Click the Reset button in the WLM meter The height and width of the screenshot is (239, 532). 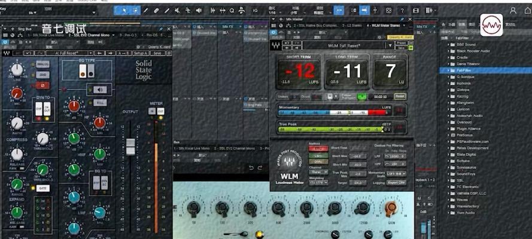click(400, 96)
